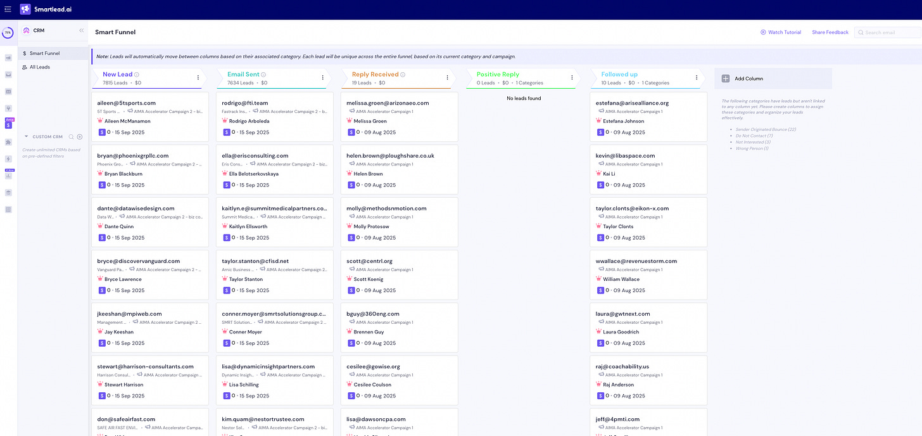Click dollar deal icon on Jay Keeshan card
Screen dimensions: 922x436
click(x=102, y=343)
